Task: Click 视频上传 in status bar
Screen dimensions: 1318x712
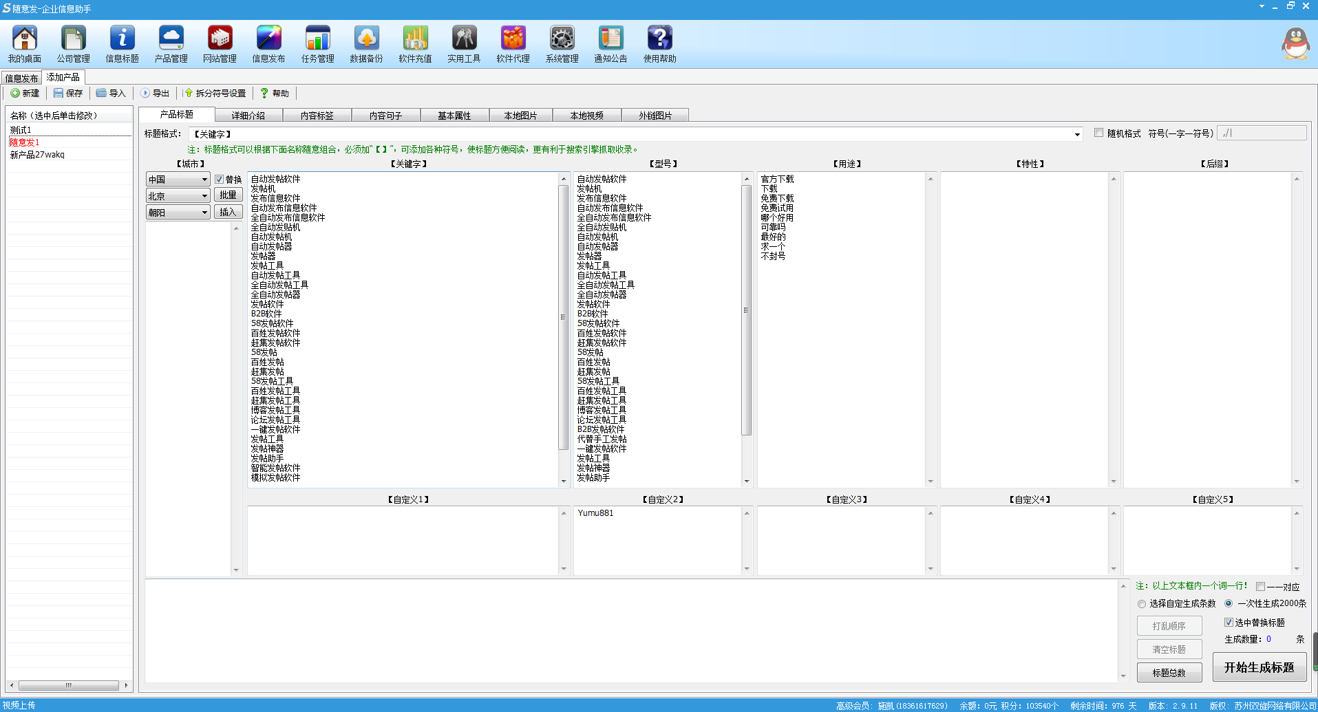Action: click(x=19, y=705)
